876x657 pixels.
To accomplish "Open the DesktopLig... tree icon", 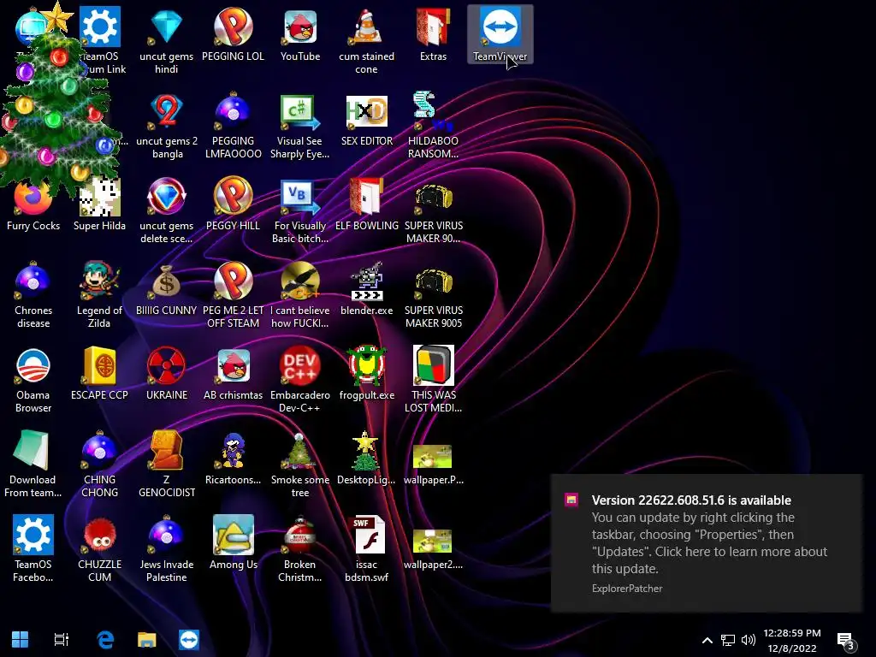I will (x=366, y=459).
